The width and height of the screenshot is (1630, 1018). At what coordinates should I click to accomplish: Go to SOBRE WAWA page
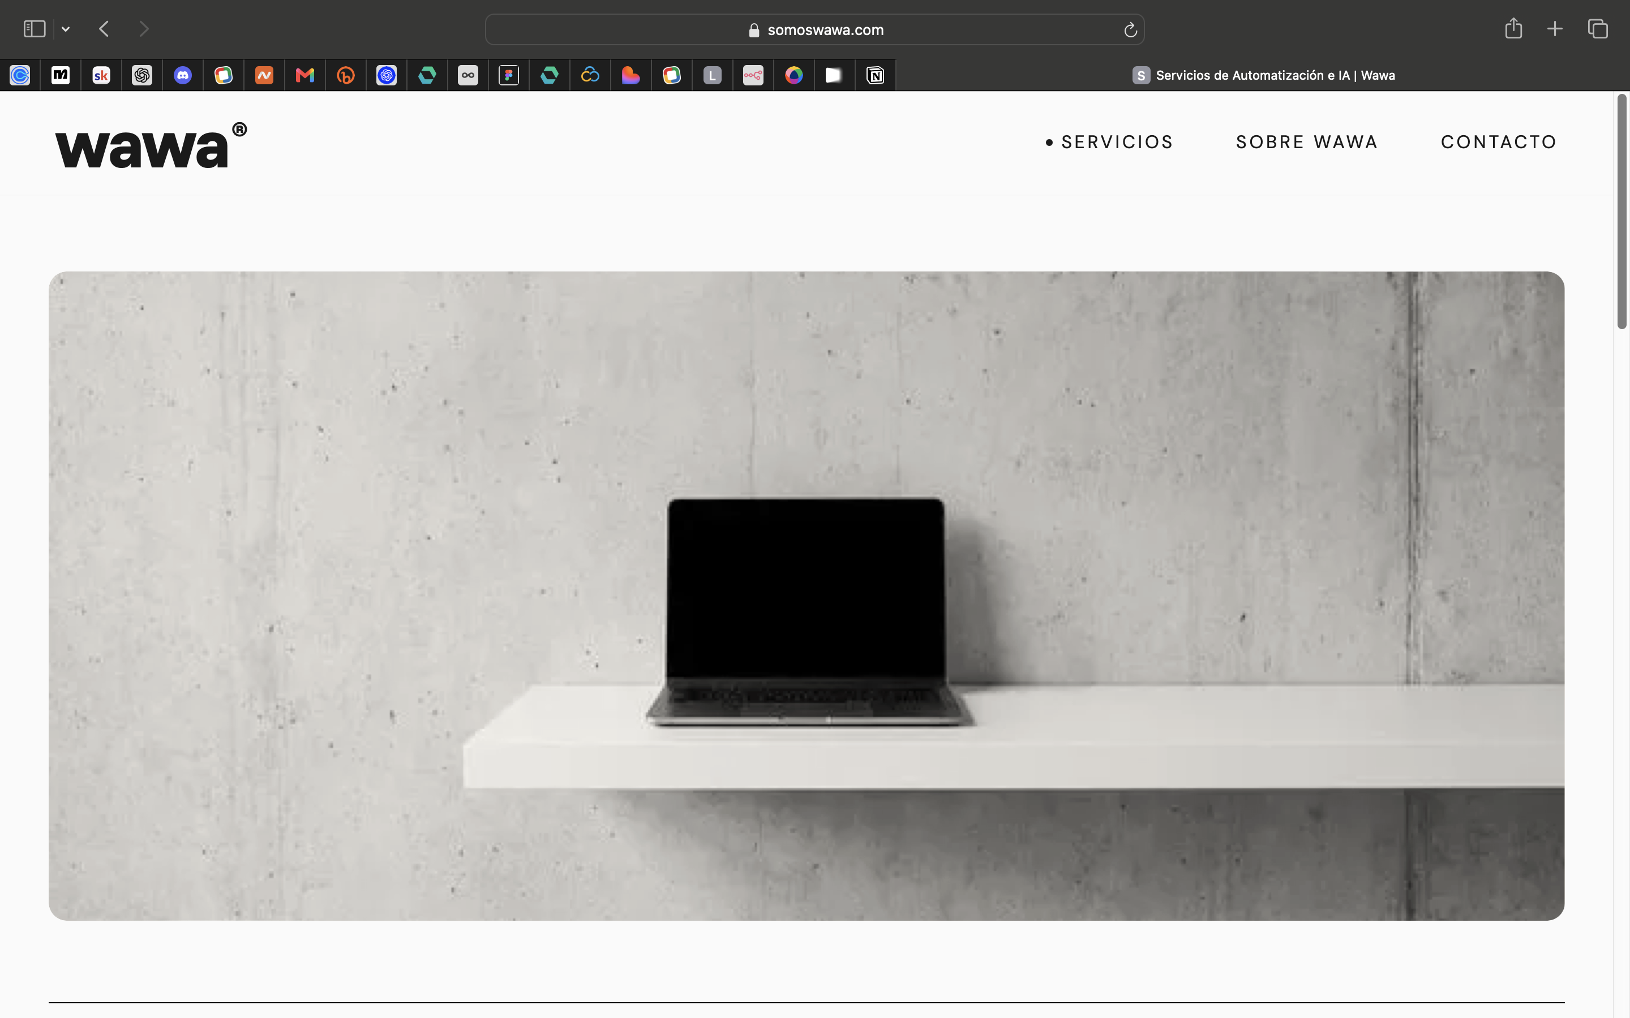[x=1307, y=142]
